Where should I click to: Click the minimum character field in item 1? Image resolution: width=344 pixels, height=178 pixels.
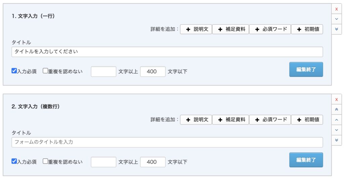[103, 72]
